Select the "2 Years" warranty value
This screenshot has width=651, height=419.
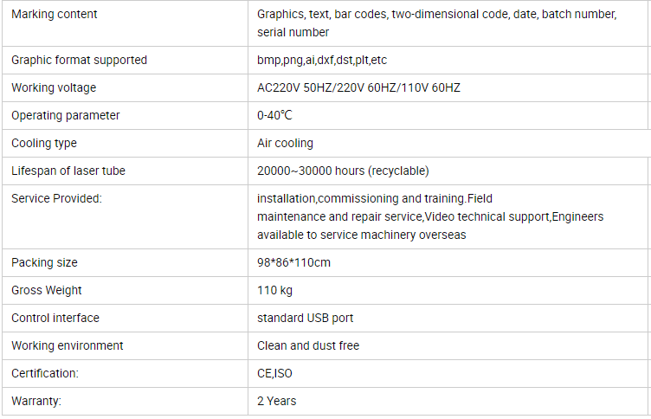point(276,402)
